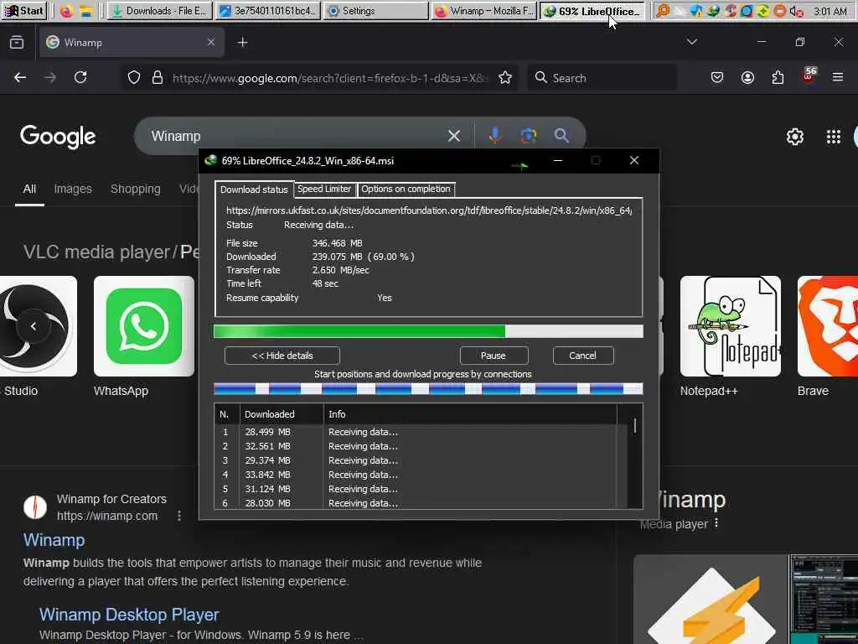This screenshot has height=644, width=858.
Task: Click the Firefox Search box
Action: (x=602, y=78)
